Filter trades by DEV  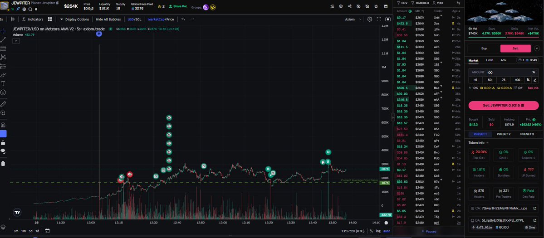tap(402, 3)
